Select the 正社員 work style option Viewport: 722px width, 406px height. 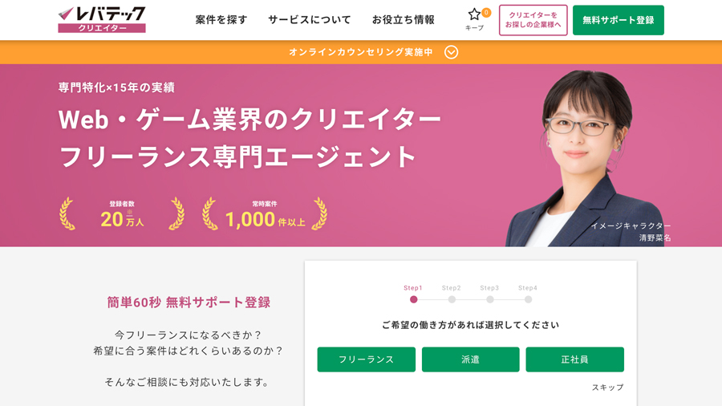pos(574,359)
